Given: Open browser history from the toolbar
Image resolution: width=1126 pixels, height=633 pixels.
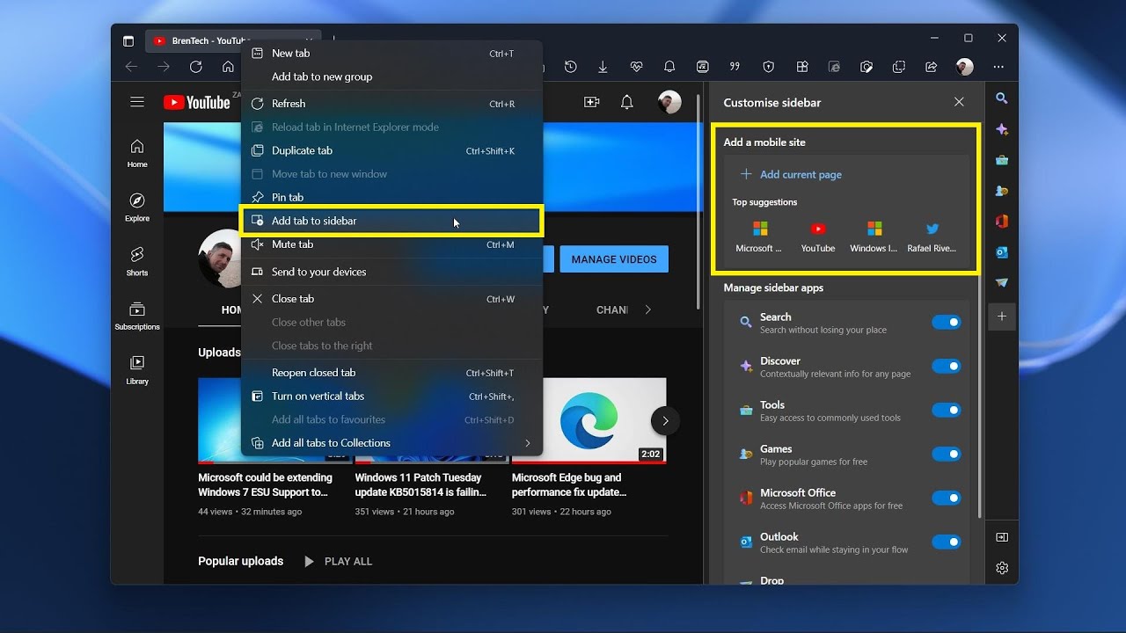Looking at the screenshot, I should 571,67.
